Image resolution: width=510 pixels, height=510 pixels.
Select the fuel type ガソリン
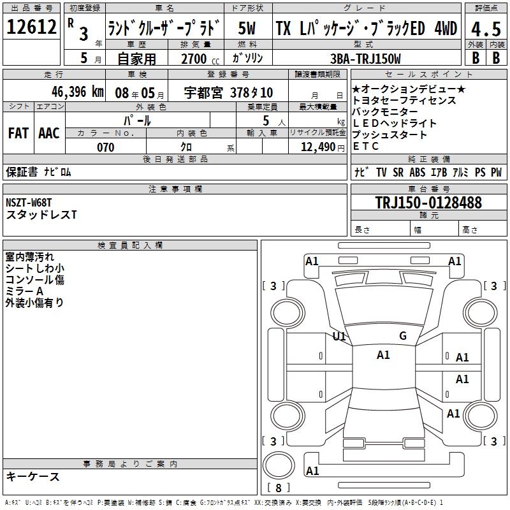point(247,58)
